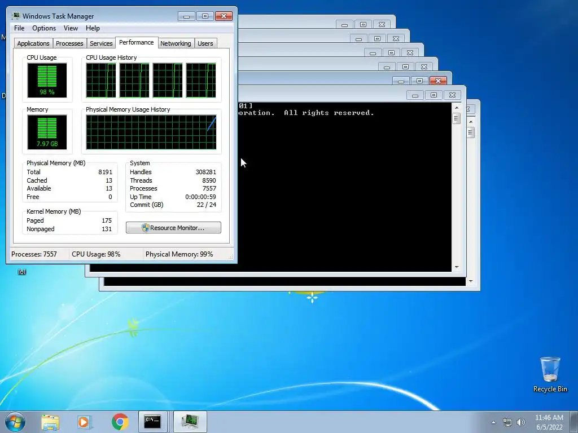Switch to the Networking tab
The image size is (578, 433).
[x=176, y=43]
